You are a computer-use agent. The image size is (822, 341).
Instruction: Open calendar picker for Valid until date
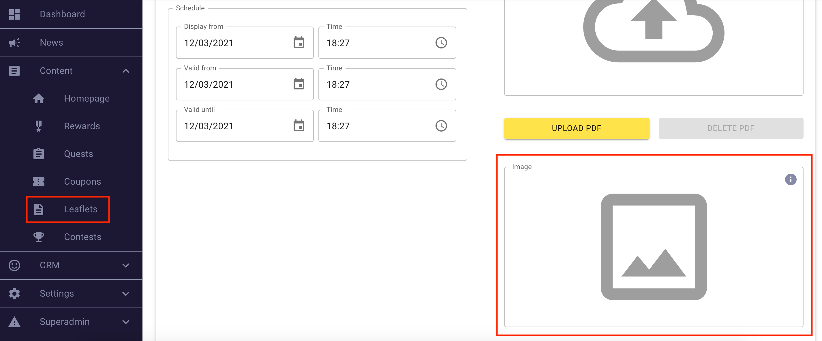click(x=299, y=126)
